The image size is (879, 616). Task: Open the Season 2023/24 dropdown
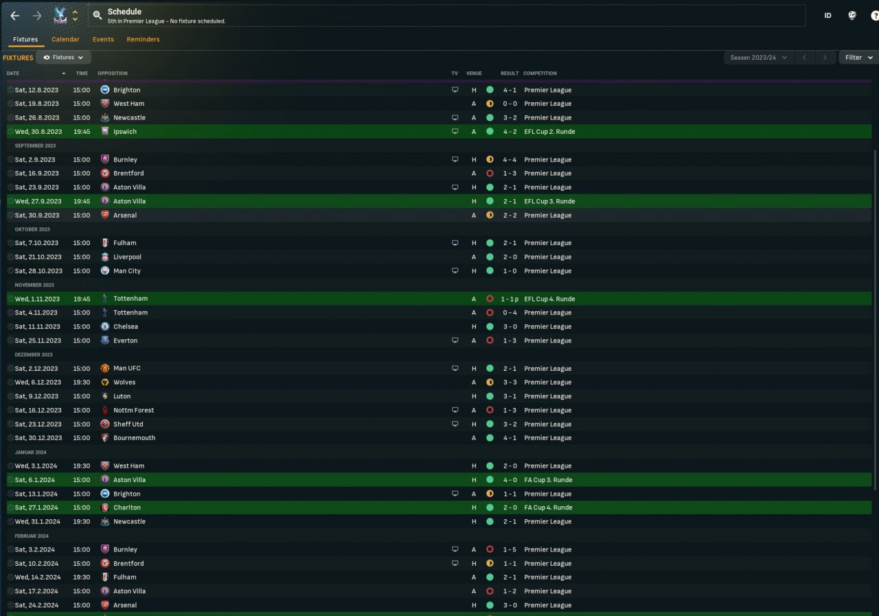[x=759, y=58]
